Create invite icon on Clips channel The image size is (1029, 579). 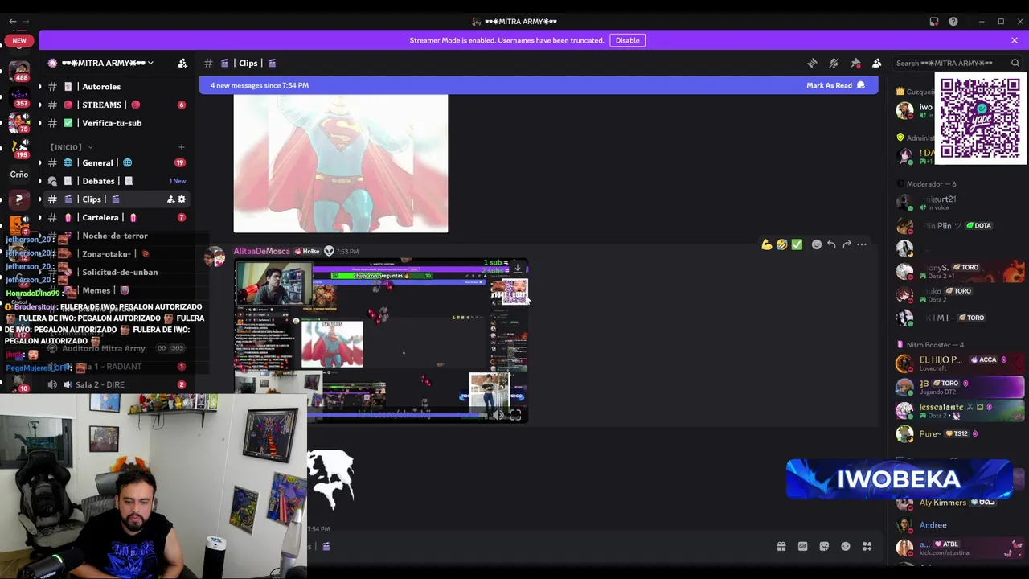170,199
